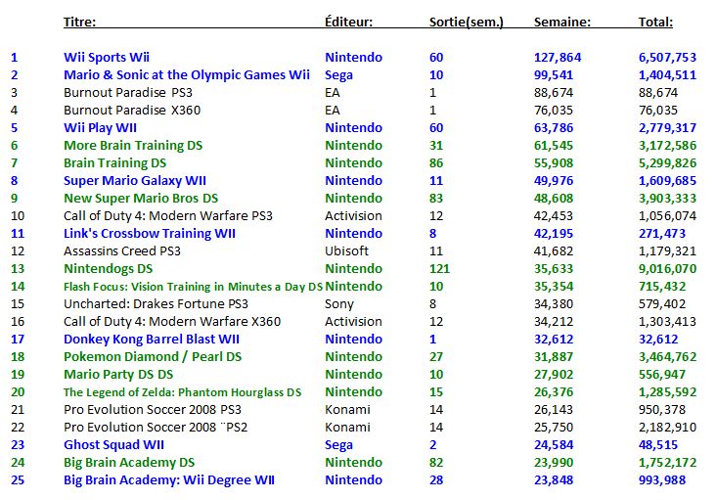
Task: Click rank number '13'
Action: [18, 269]
